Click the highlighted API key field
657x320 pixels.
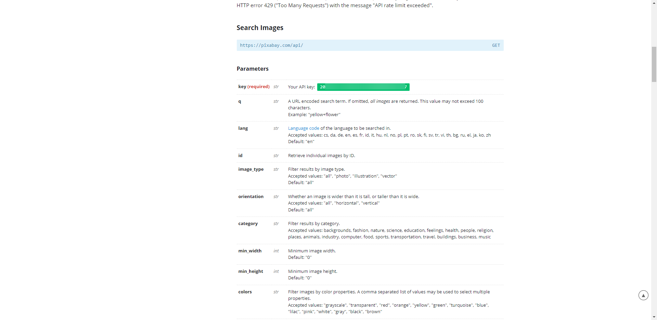click(363, 87)
